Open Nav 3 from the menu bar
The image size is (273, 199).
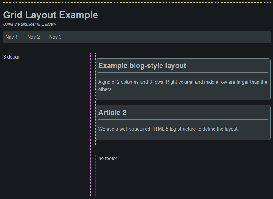[55, 37]
